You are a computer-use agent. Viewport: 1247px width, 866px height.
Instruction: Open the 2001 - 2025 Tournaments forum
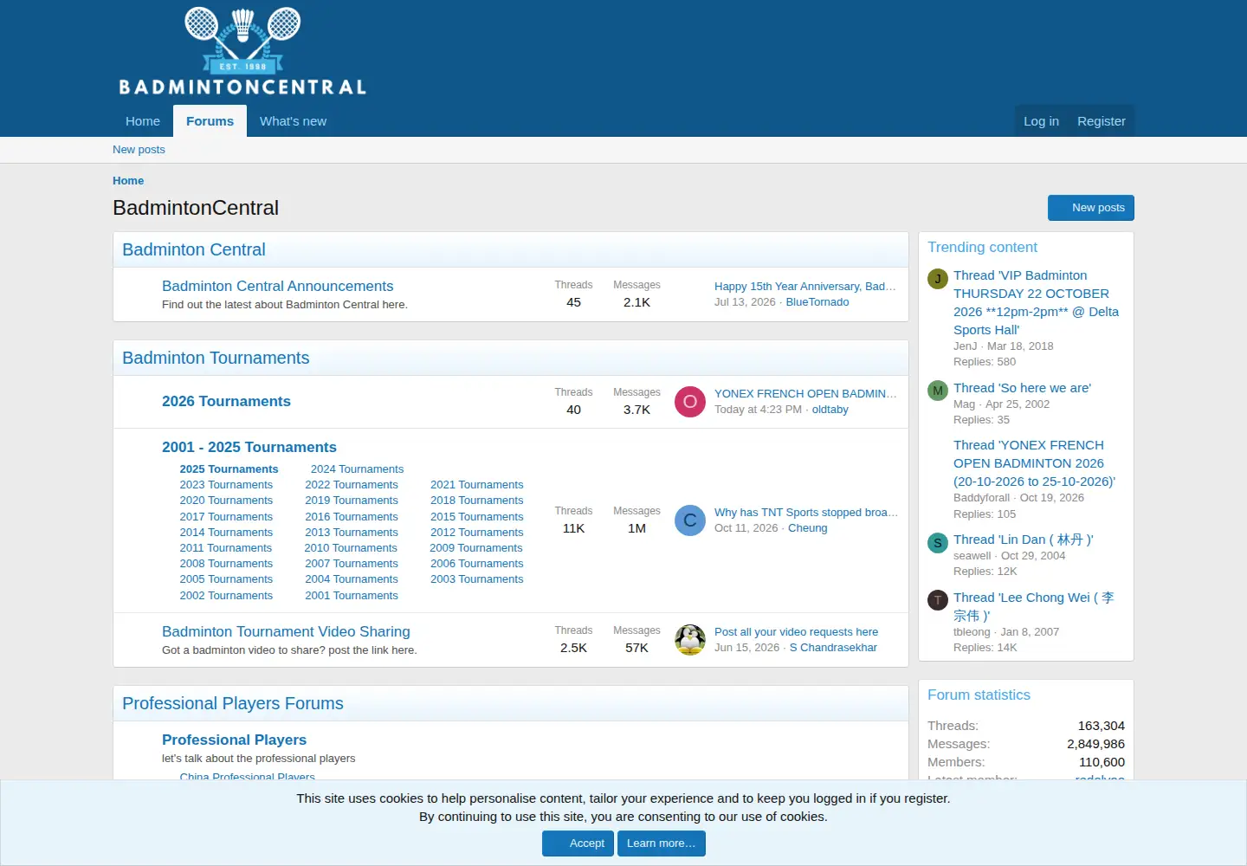click(249, 447)
